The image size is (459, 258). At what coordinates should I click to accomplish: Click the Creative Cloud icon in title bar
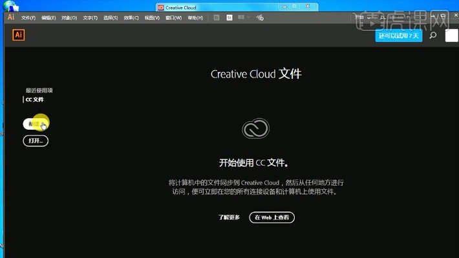[x=161, y=6]
